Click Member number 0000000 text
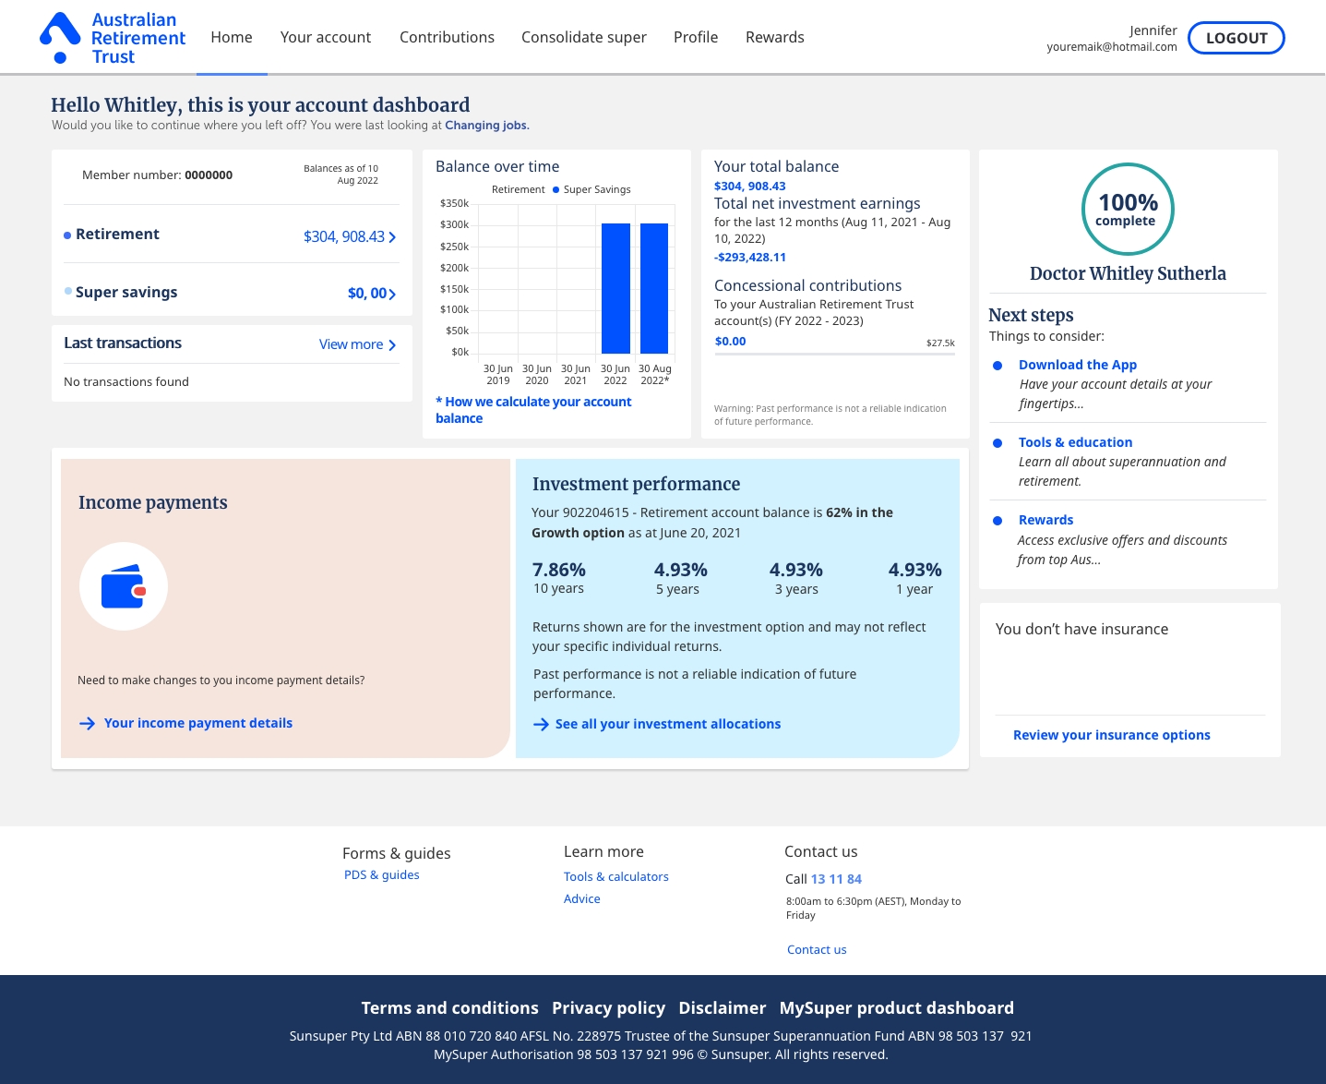Screen dimensions: 1326x1084 click(x=158, y=175)
